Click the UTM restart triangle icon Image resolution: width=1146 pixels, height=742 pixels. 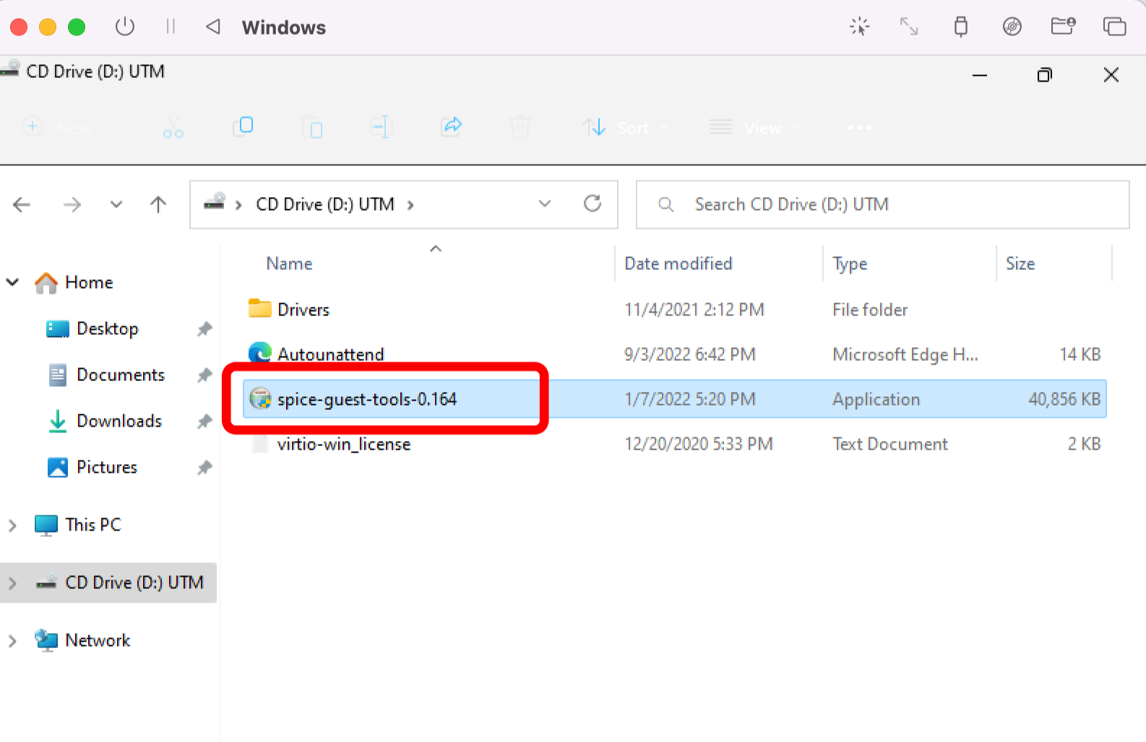tap(213, 27)
